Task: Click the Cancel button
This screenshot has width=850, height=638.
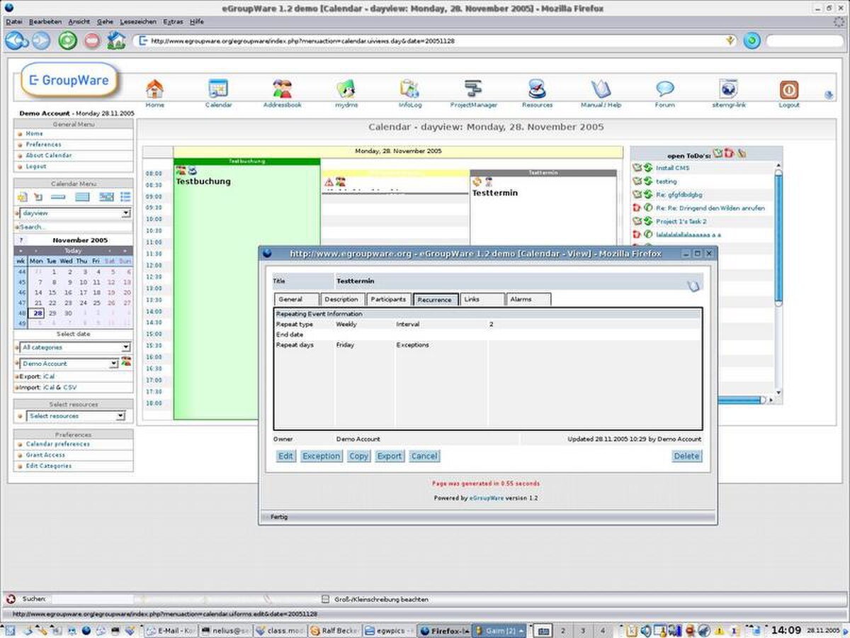Action: (424, 456)
